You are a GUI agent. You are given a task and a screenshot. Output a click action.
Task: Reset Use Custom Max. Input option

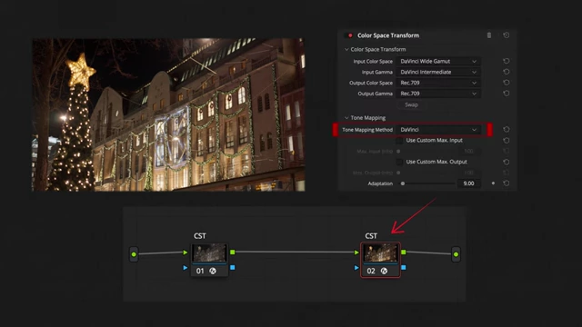pyautogui.click(x=506, y=141)
